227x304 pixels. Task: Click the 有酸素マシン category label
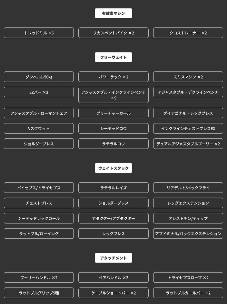(113, 13)
